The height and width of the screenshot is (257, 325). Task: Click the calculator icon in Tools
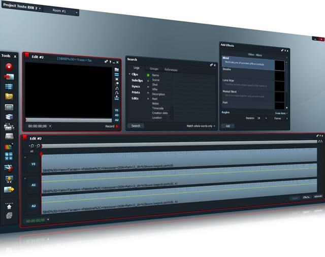(9, 157)
